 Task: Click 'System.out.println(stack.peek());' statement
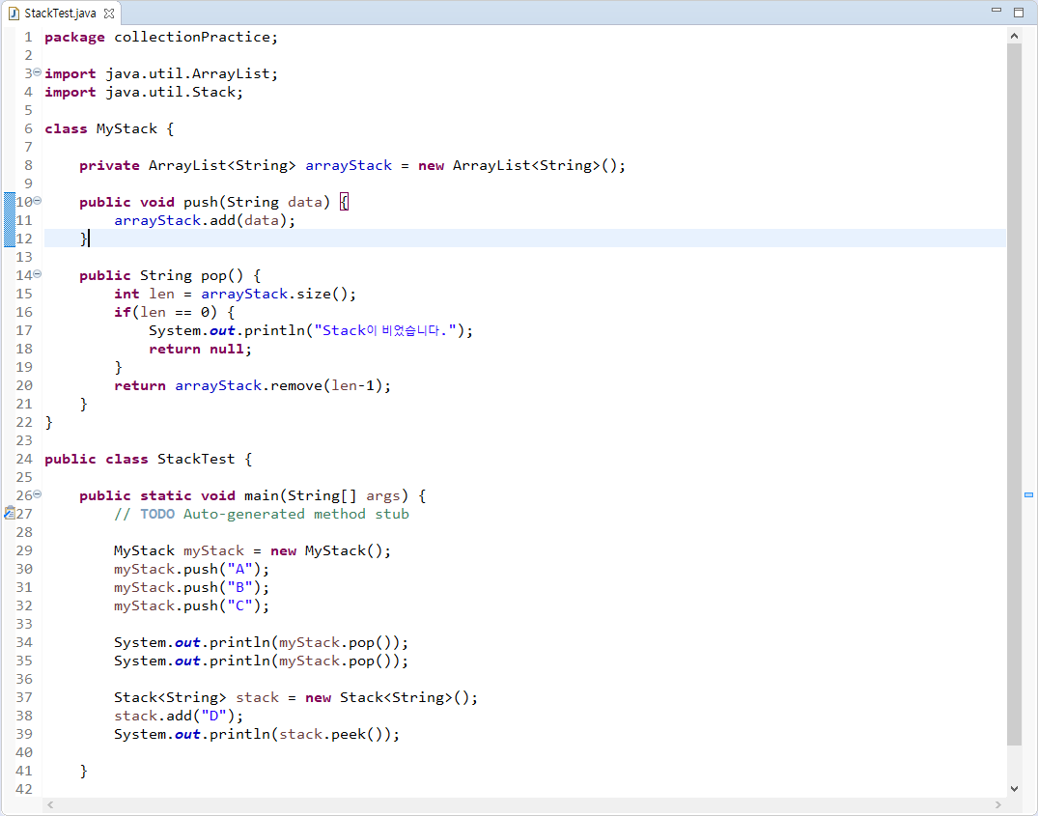coord(257,734)
